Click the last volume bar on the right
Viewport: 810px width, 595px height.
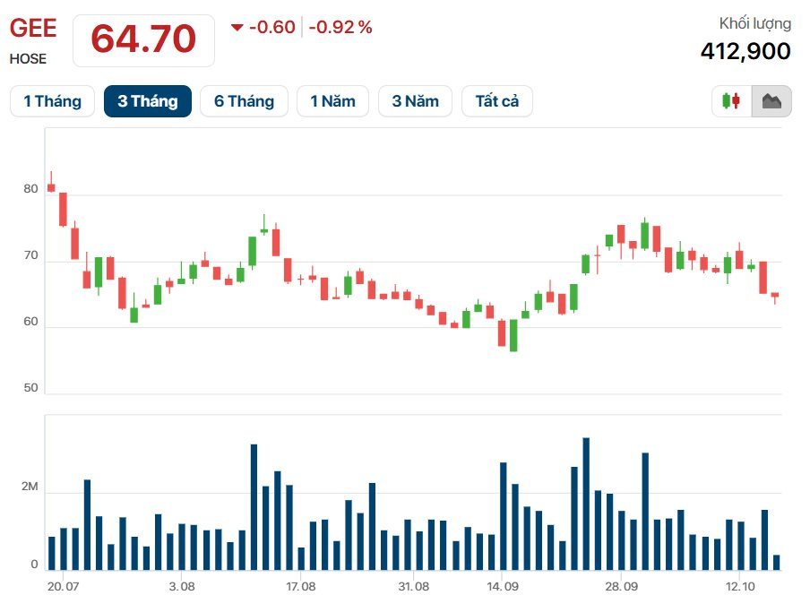777,563
